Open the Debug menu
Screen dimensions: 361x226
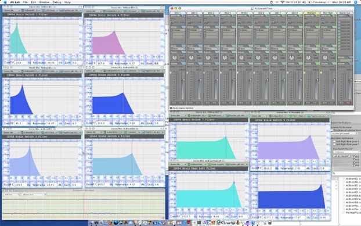click(x=57, y=2)
